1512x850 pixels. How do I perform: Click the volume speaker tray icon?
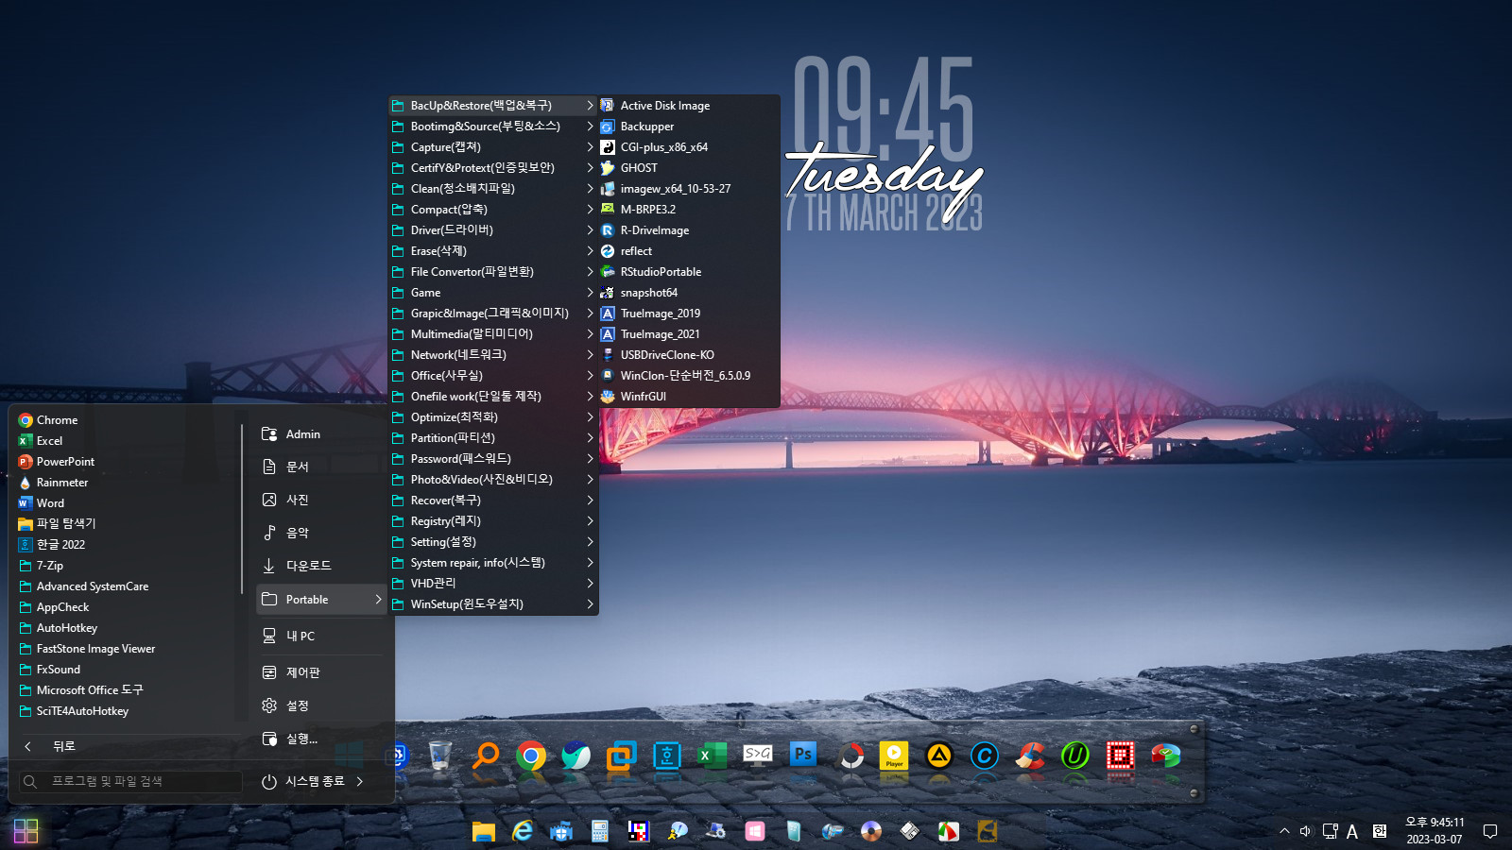tap(1306, 831)
